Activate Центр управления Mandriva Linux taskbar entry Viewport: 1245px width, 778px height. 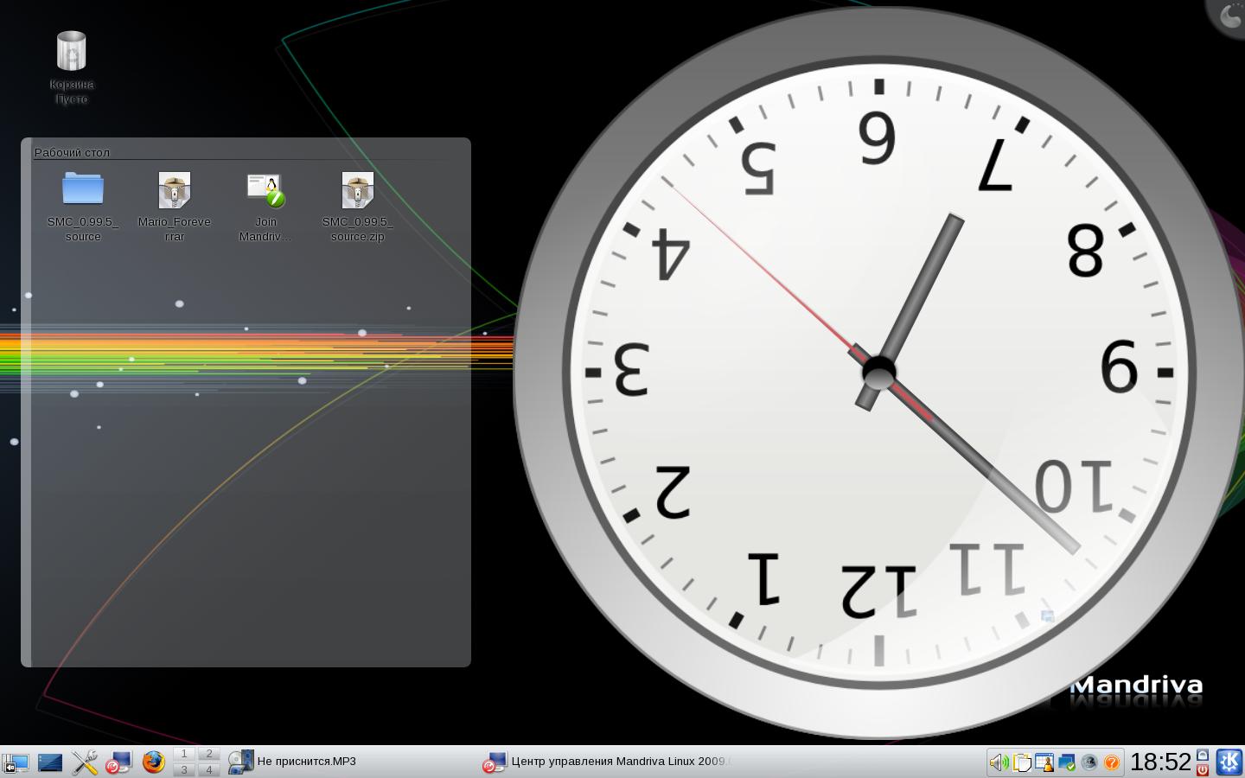tap(608, 762)
